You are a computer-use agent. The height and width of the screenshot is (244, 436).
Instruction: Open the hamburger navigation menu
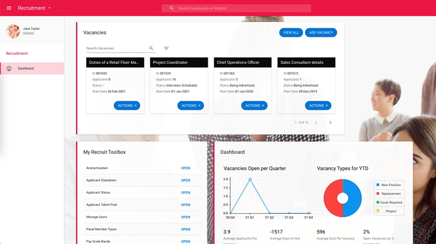9,8
